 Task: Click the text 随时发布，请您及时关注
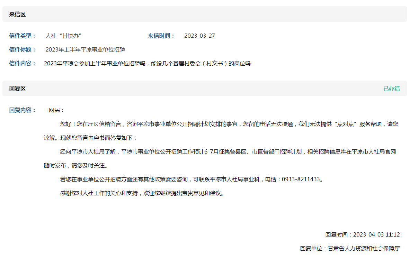coord(76,165)
